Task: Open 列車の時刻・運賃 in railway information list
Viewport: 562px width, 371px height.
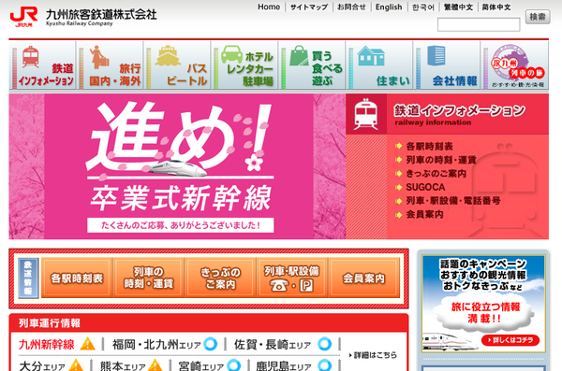Action: click(441, 160)
